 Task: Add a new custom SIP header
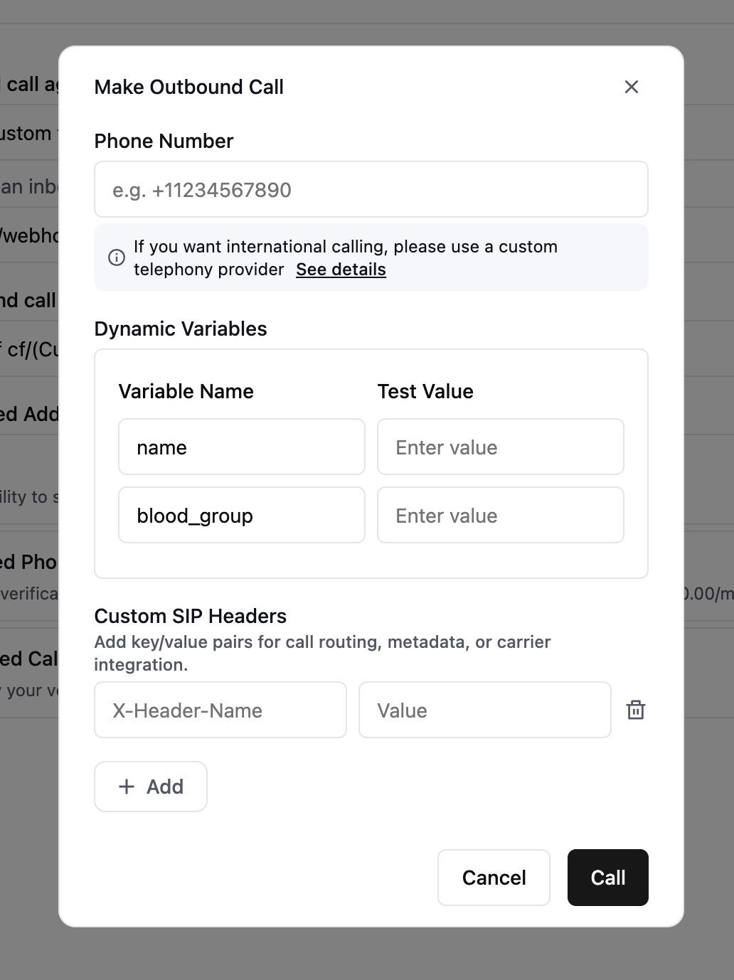pos(150,787)
